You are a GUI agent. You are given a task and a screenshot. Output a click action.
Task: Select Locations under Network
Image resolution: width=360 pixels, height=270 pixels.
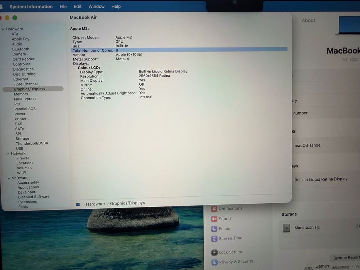(25, 163)
